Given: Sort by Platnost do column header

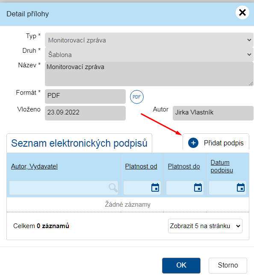Looking at the screenshot, I should (x=184, y=166).
